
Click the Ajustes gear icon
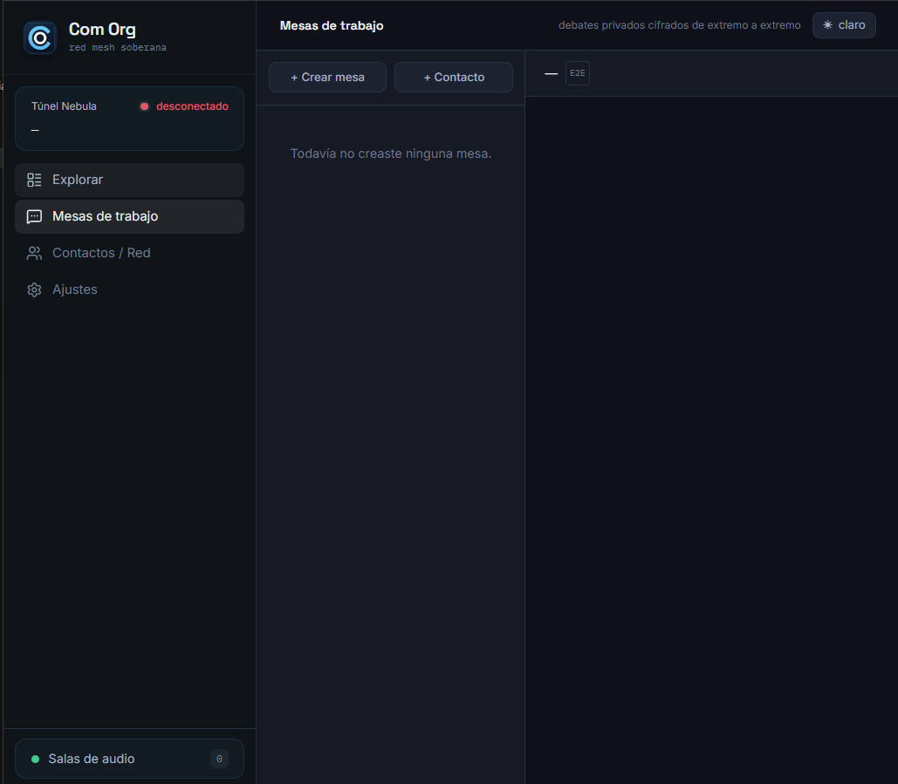[x=34, y=290]
